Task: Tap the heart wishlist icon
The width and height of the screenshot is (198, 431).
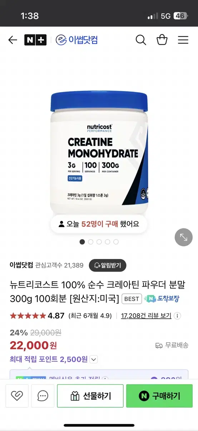Action: point(17,396)
